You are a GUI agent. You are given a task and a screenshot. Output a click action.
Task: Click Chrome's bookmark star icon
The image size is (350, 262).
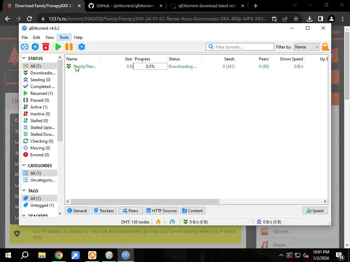tap(296, 19)
